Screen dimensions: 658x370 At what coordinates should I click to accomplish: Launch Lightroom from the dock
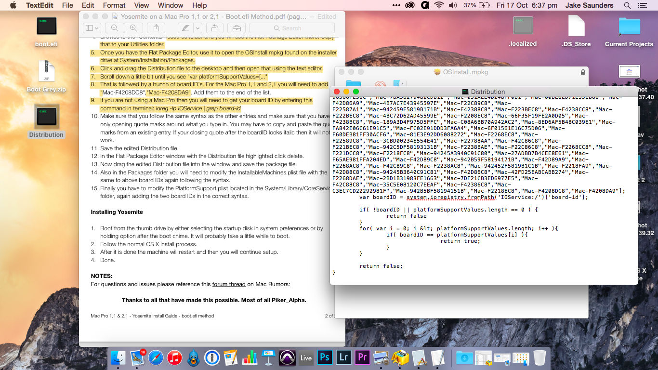343,357
